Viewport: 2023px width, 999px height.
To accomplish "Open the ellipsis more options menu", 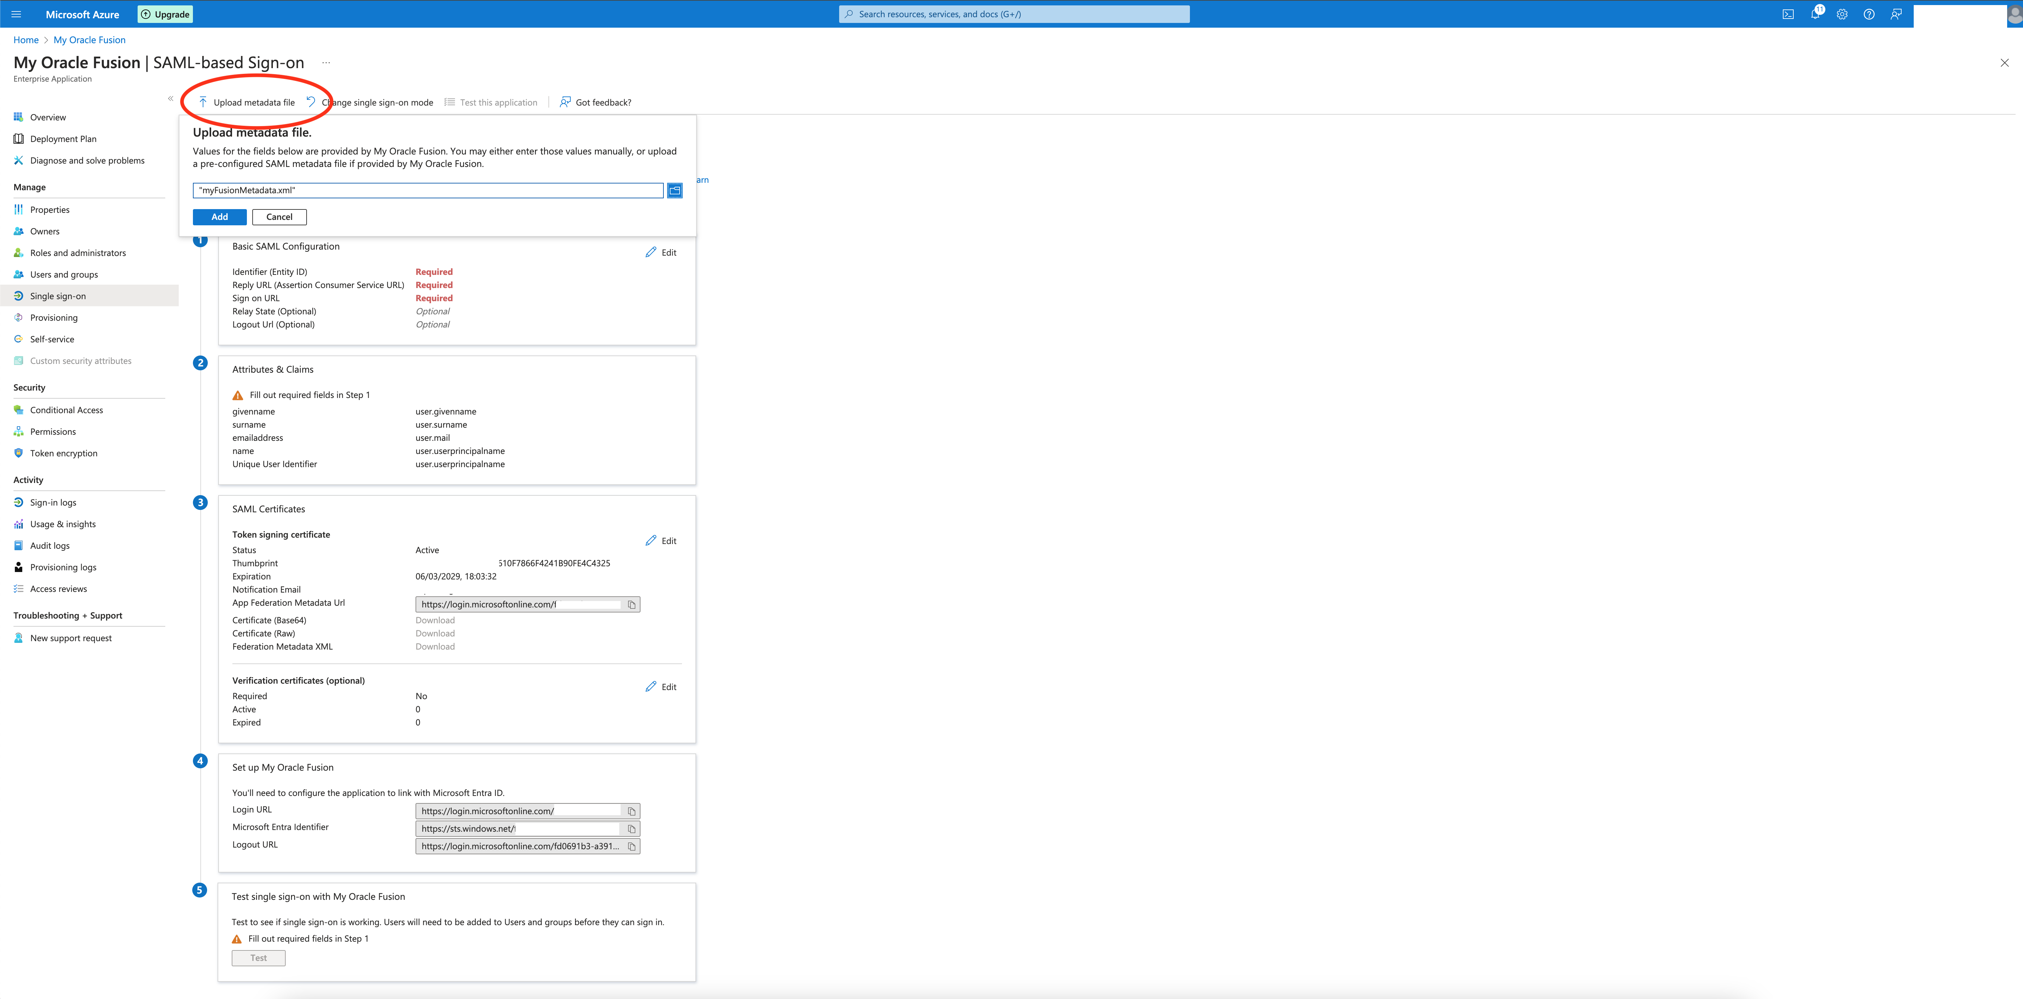I will [326, 63].
